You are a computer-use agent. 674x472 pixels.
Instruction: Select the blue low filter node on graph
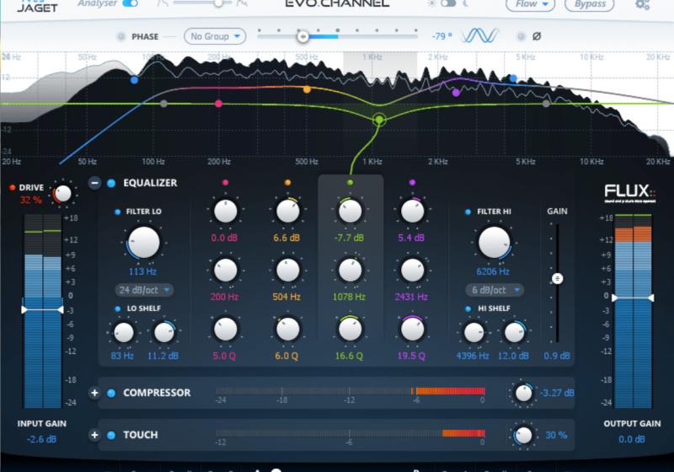tap(134, 79)
